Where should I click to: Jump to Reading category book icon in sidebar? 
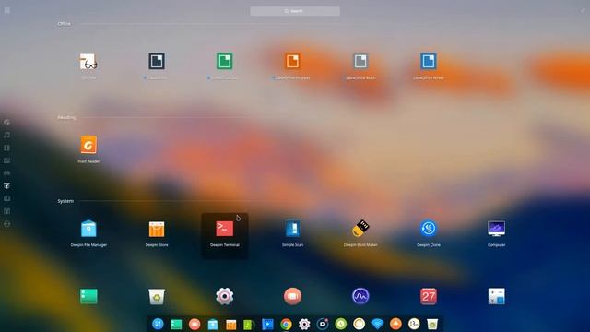[x=6, y=198]
